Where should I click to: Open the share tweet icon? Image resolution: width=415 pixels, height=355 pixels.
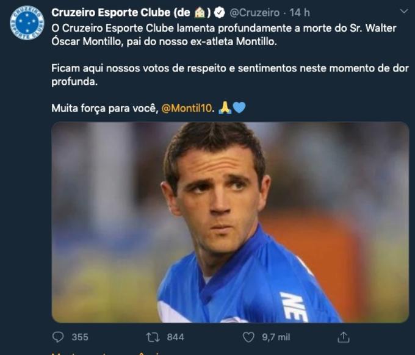point(344,337)
